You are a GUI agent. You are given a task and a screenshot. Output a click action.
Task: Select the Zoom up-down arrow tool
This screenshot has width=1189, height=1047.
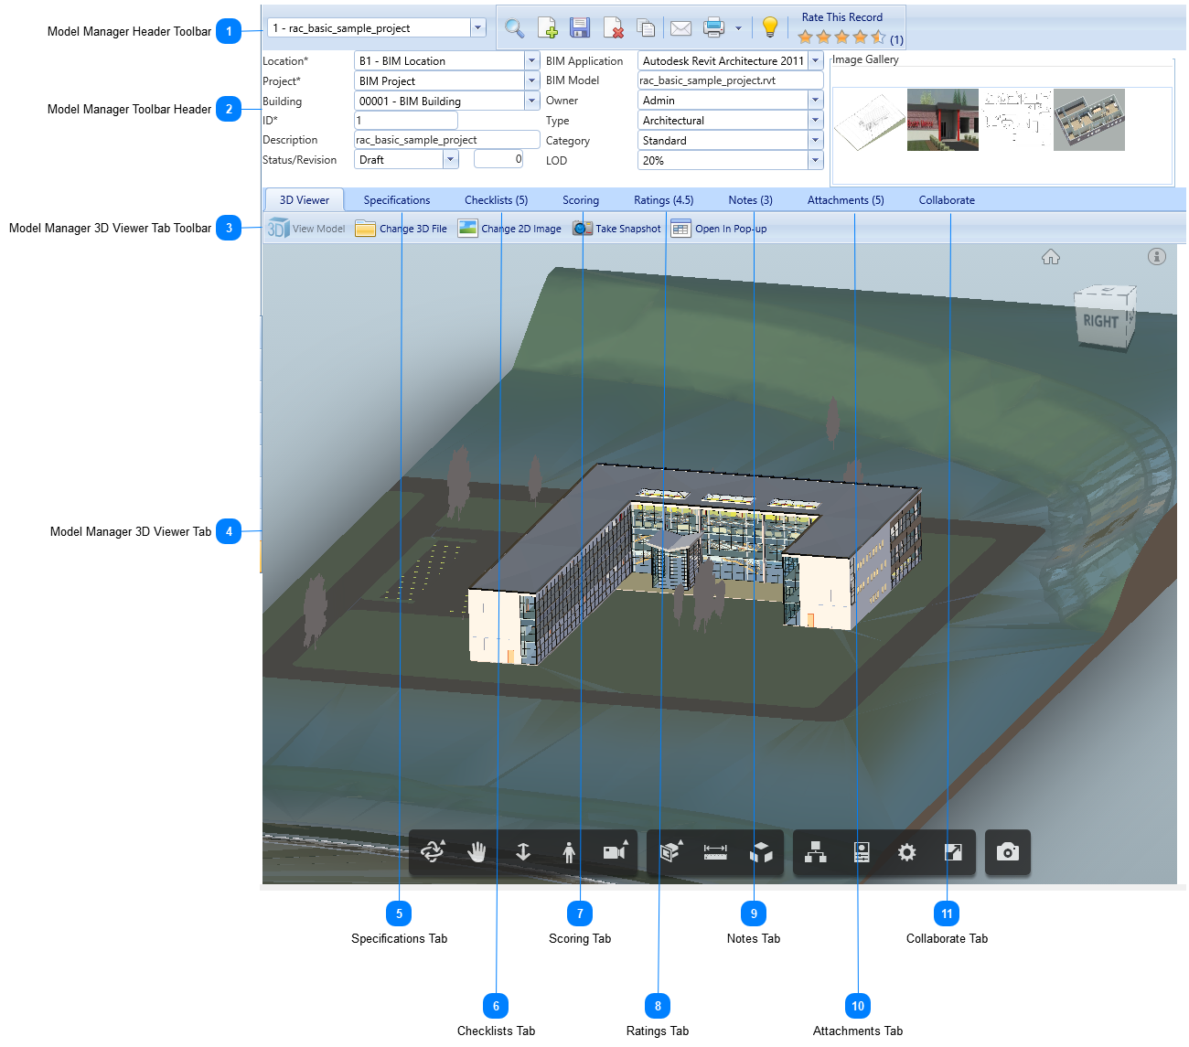coord(523,852)
